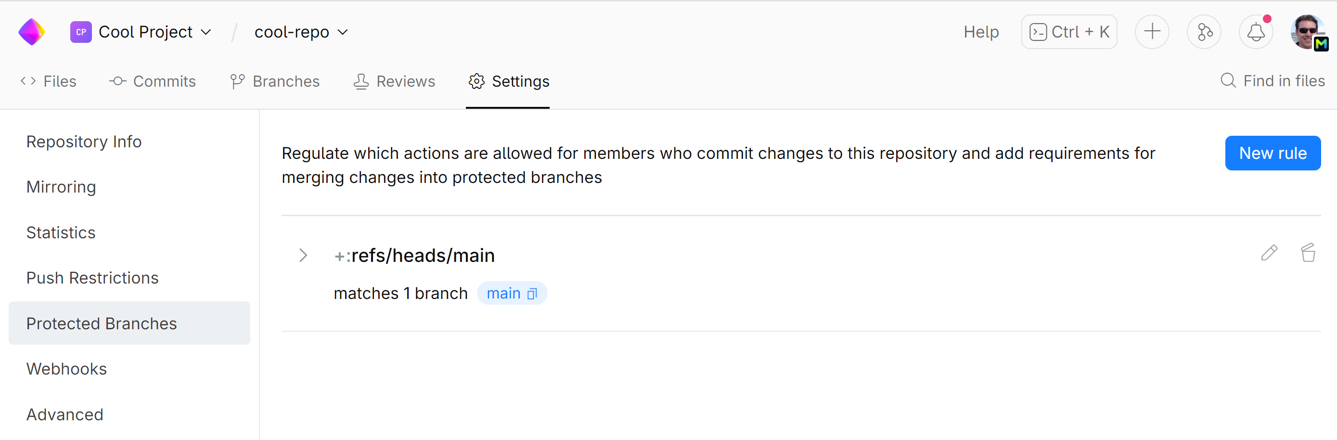
Task: Switch to the Commits tab
Action: (153, 81)
